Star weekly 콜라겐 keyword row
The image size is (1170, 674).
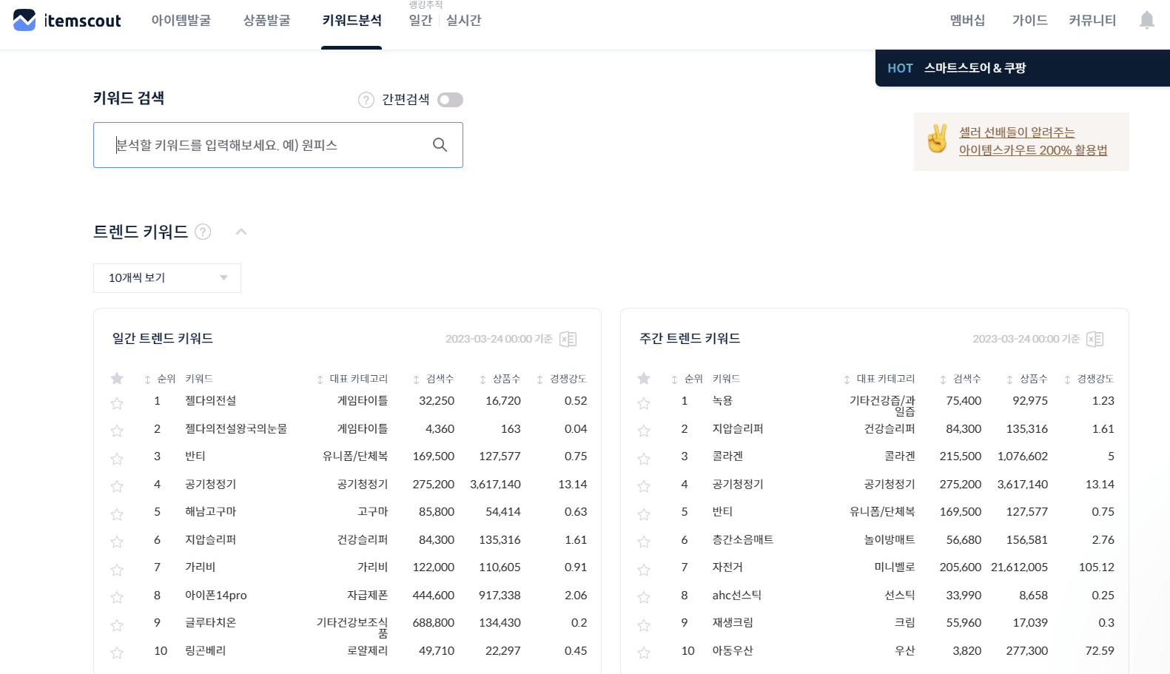(644, 459)
